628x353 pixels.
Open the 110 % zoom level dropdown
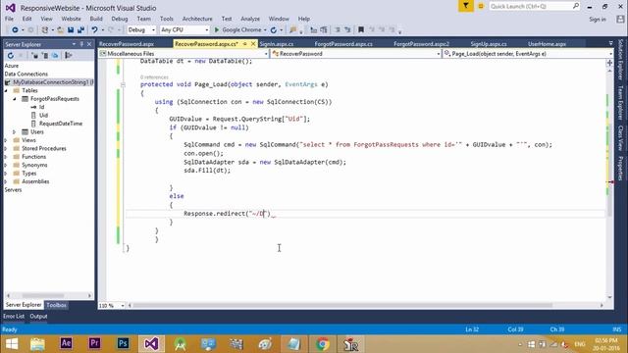point(111,305)
